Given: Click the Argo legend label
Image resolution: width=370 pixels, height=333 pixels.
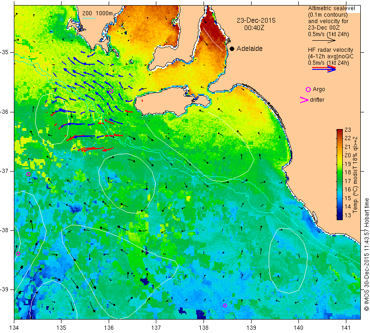Looking at the screenshot, I should (319, 89).
